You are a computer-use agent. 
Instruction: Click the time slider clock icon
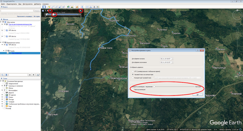pos(43,11)
